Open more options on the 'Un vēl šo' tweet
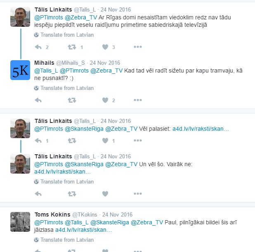The image size is (255, 252). point(138,193)
